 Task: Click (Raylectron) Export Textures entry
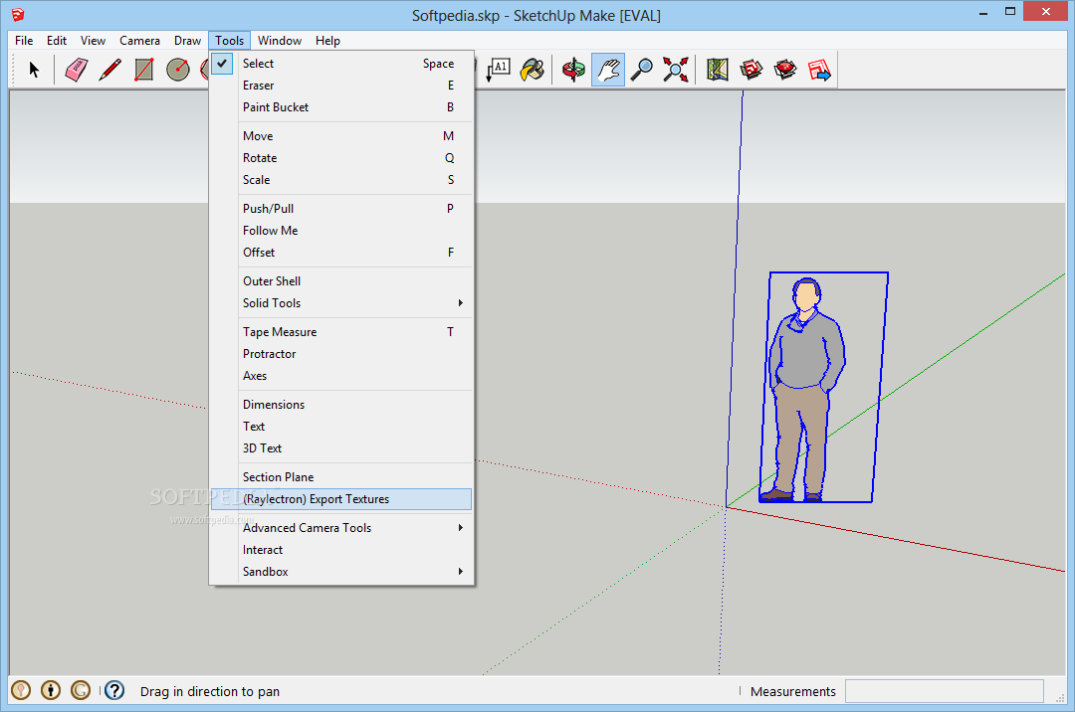coord(341,499)
